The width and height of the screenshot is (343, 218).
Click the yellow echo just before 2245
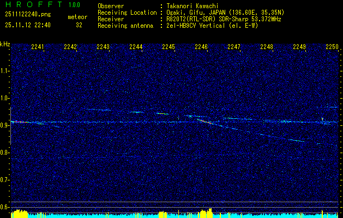[x=163, y=113]
